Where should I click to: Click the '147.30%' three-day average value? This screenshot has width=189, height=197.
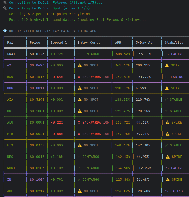(x=143, y=145)
